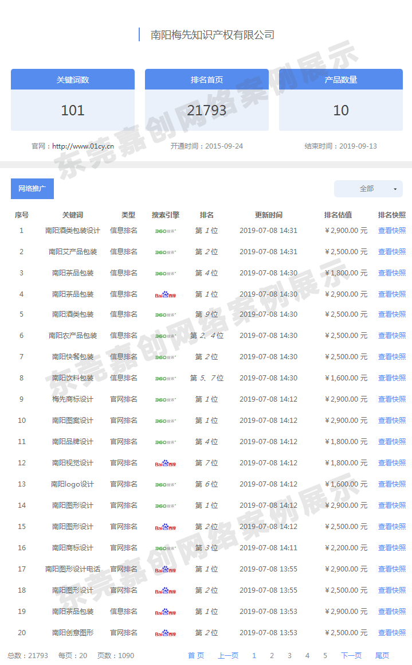The width and height of the screenshot is (412, 665).
Task: Click the Baidu icon for 南阳视觉设计
Action: pyautogui.click(x=166, y=463)
